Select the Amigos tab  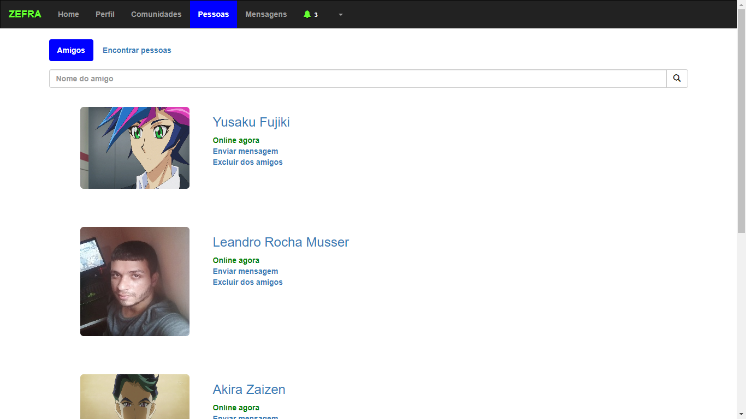coord(71,50)
